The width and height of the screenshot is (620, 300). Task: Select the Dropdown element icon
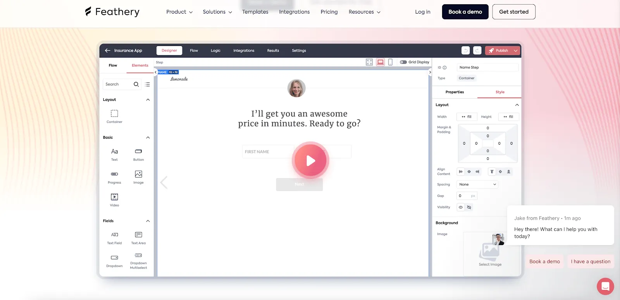click(x=114, y=257)
